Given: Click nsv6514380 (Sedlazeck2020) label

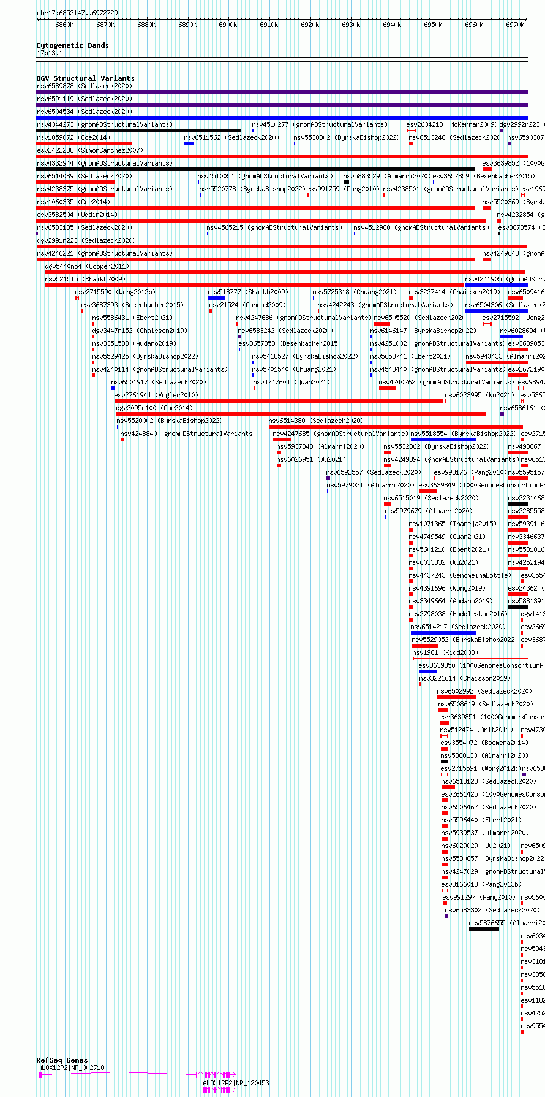Looking at the screenshot, I should tap(317, 421).
